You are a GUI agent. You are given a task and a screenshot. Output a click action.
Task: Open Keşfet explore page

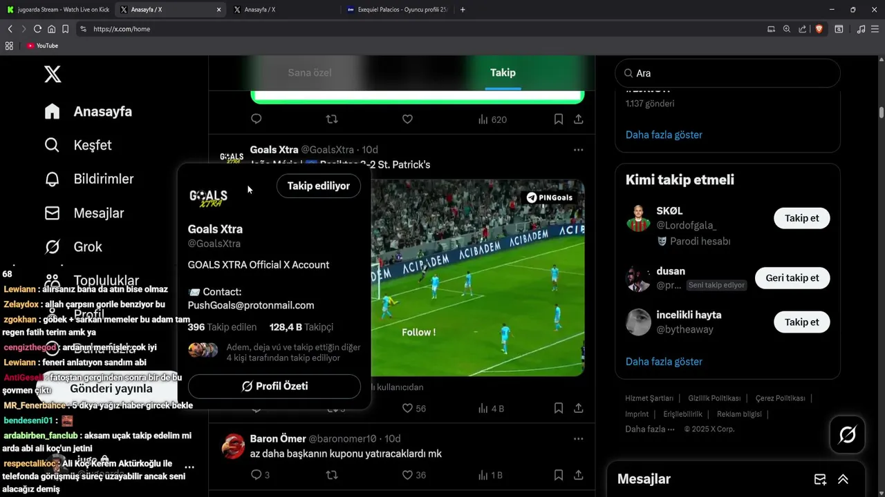click(77, 145)
